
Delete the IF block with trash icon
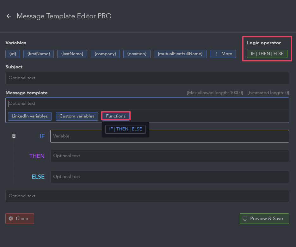(14, 136)
